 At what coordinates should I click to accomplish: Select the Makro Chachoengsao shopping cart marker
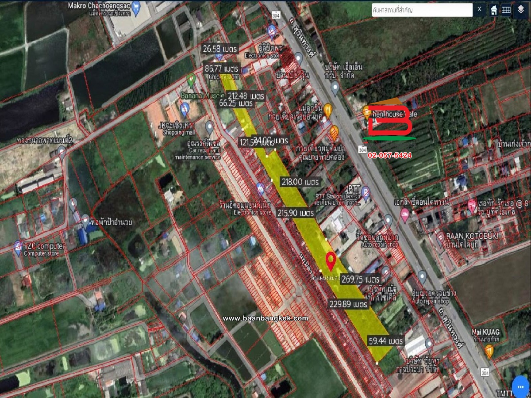pyautogui.click(x=136, y=7)
